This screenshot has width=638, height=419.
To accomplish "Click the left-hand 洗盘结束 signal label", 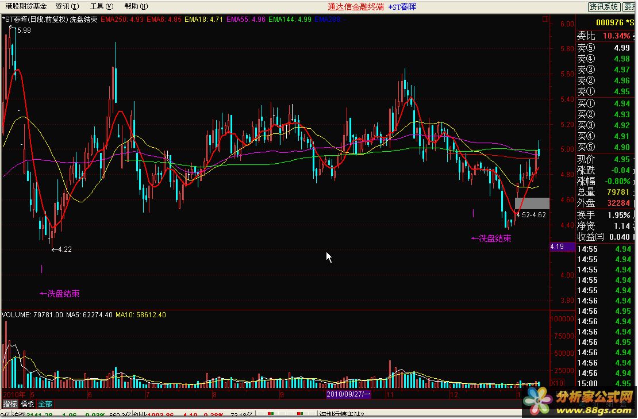I will pos(59,294).
